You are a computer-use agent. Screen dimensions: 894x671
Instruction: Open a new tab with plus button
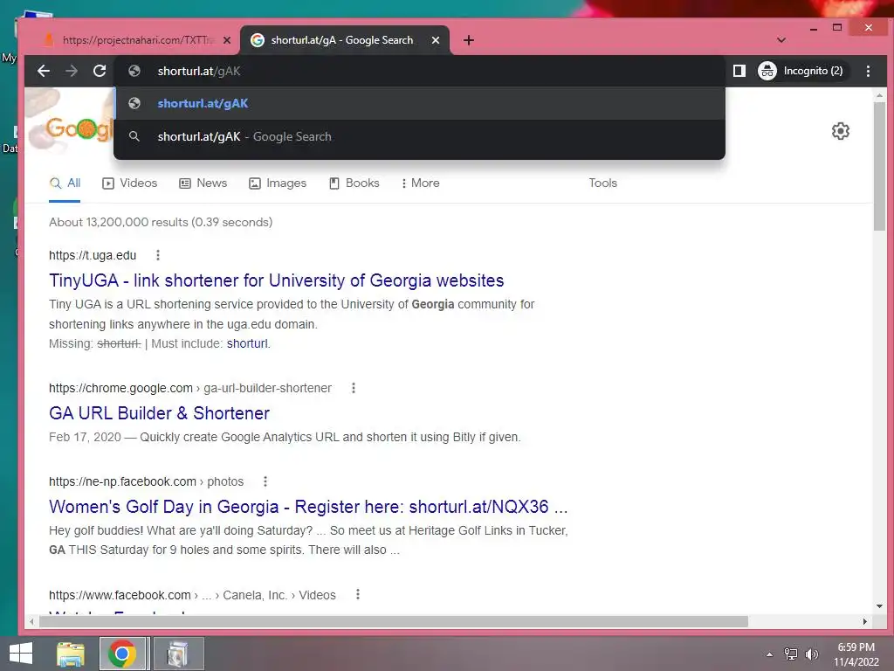coord(469,40)
